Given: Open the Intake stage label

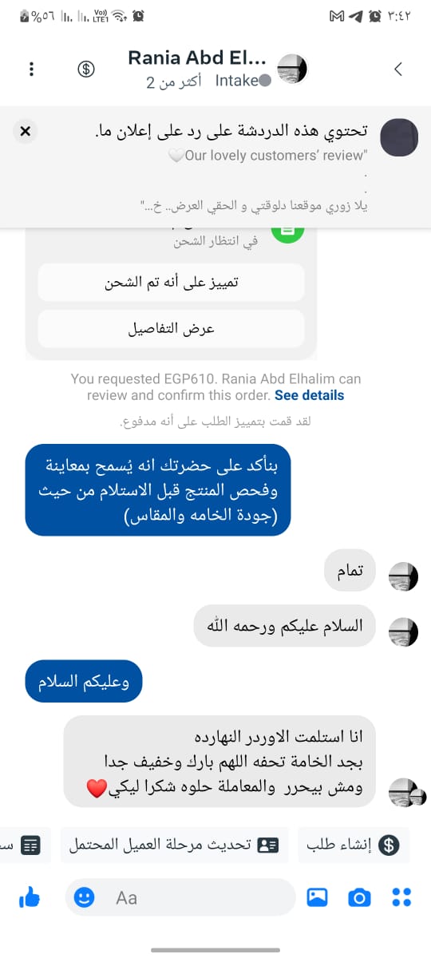Looking at the screenshot, I should [242, 81].
